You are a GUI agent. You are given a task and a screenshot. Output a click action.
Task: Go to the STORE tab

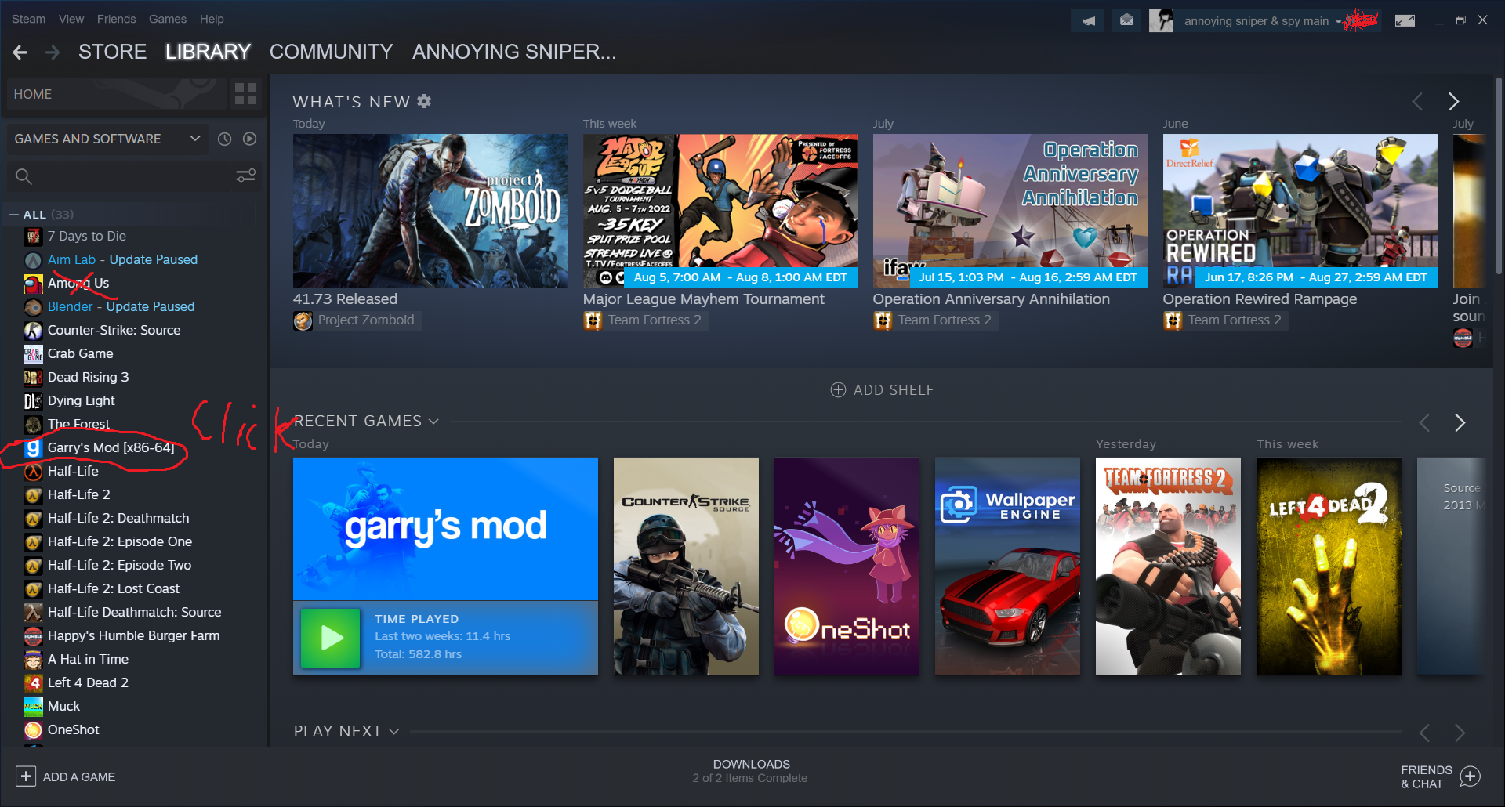(112, 52)
